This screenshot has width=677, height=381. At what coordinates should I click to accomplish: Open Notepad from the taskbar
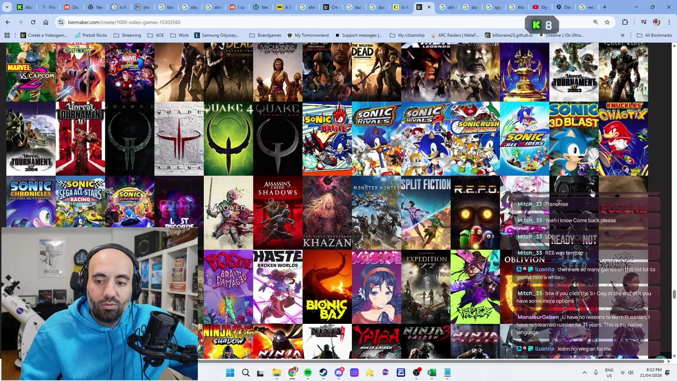[447, 373]
